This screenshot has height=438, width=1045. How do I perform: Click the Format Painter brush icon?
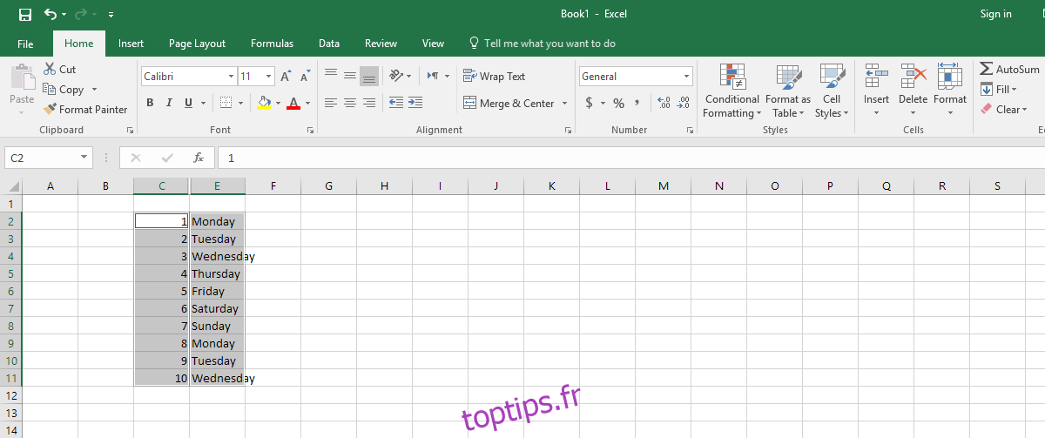pos(50,110)
